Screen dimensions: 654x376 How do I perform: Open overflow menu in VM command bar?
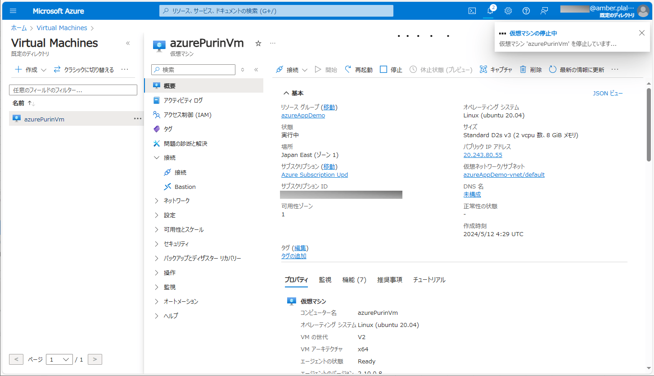(615, 70)
